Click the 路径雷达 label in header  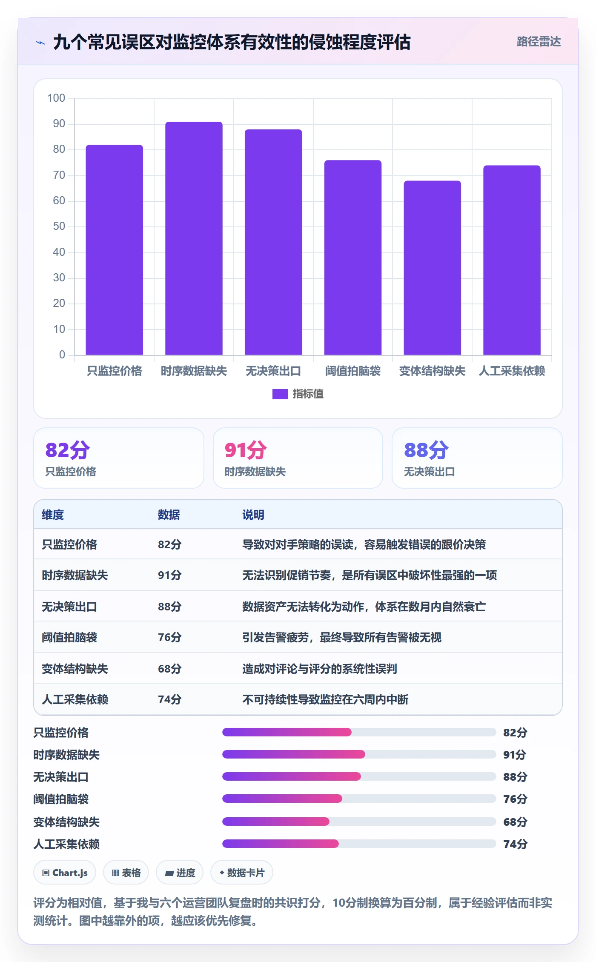[x=539, y=41]
